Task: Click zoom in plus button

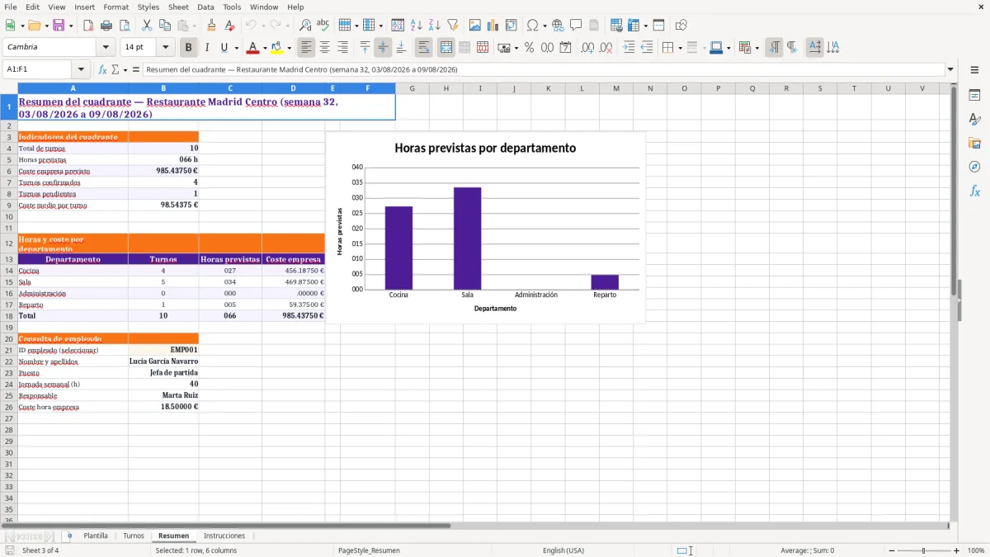Action: click(x=956, y=550)
